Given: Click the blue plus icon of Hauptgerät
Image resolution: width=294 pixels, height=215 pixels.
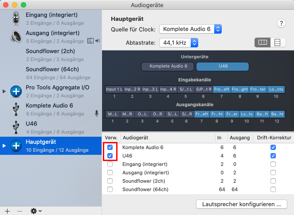Looking at the screenshot, I should (16, 146).
